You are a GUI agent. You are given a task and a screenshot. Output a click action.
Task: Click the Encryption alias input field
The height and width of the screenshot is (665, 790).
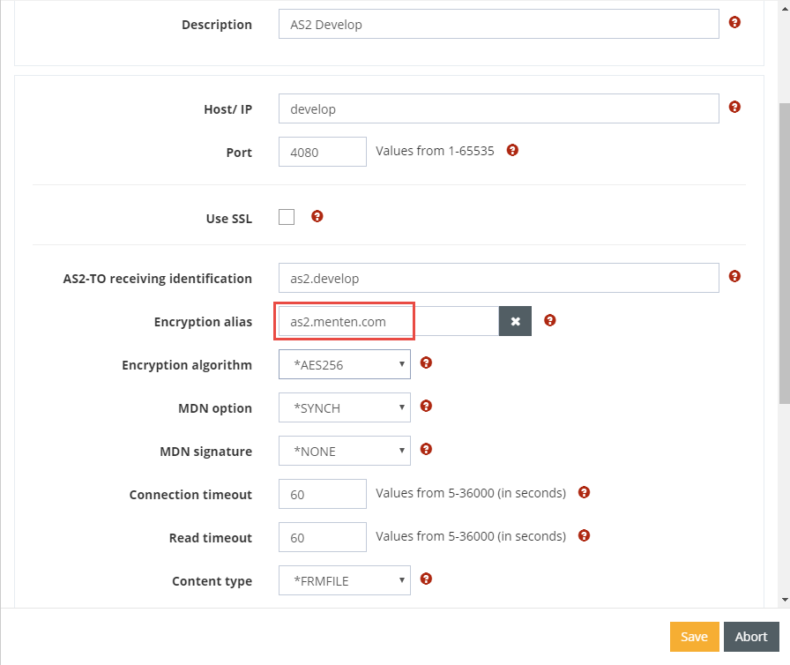(388, 322)
